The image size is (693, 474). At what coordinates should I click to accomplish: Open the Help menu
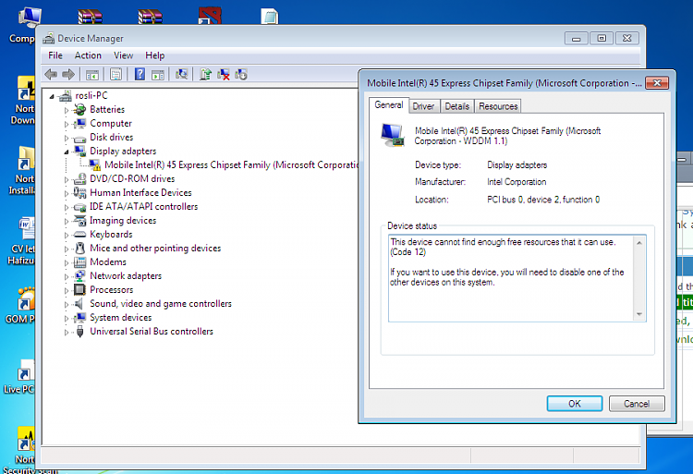point(154,55)
